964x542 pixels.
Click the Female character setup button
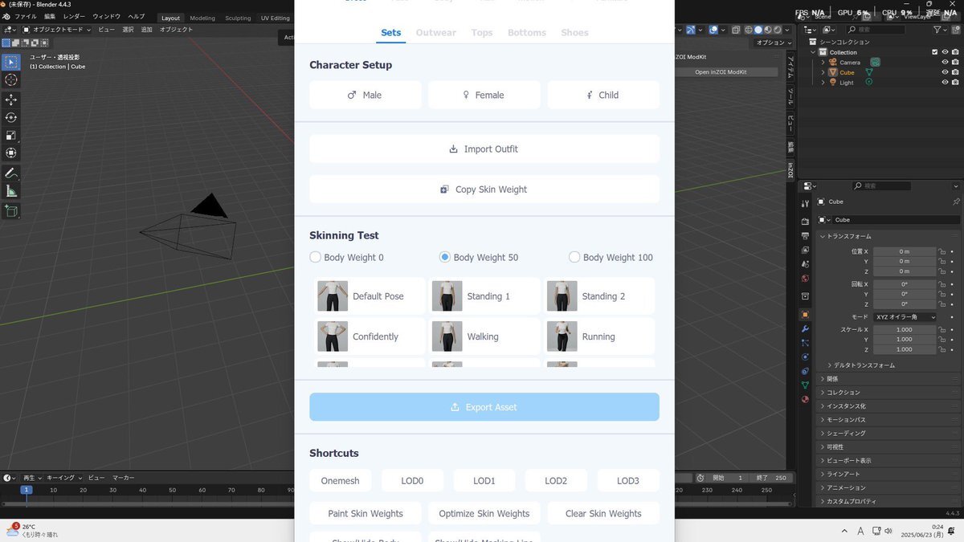484,95
